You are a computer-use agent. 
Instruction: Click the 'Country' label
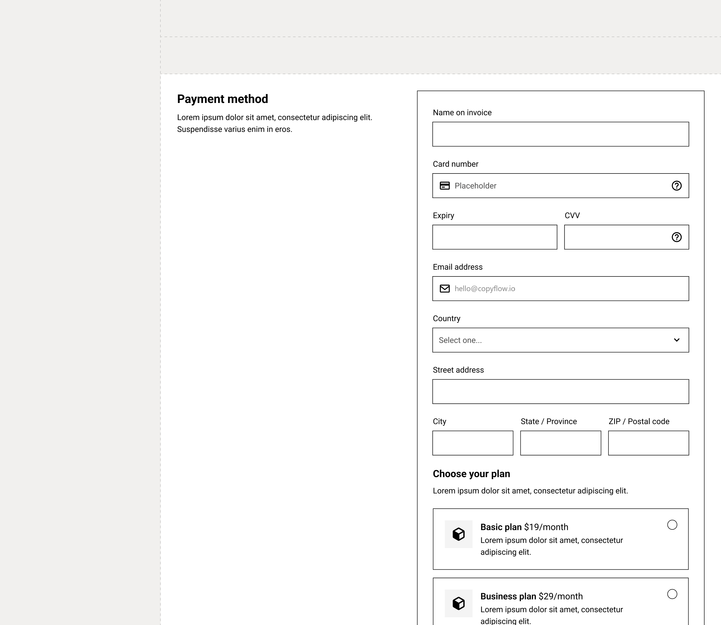[447, 318]
